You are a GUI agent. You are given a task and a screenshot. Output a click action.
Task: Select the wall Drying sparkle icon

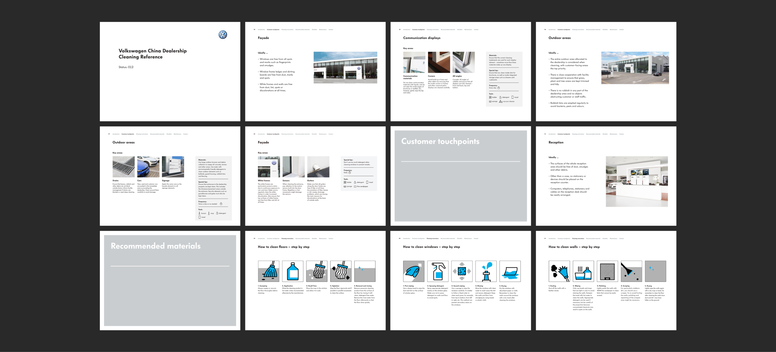pyautogui.click(x=656, y=271)
